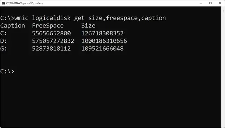This screenshot has width=225, height=128.
Task: Minimize the command prompt window
Action: 201,3
